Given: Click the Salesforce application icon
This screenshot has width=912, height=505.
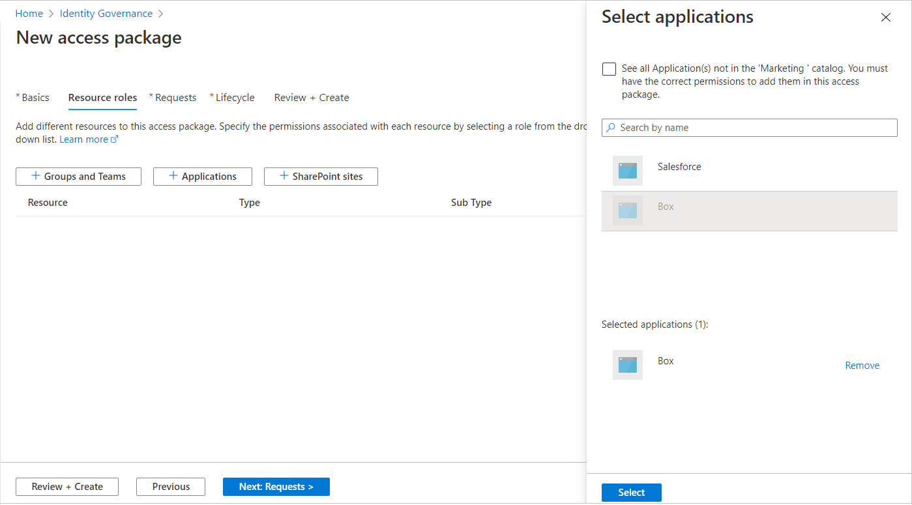Looking at the screenshot, I should [x=628, y=171].
